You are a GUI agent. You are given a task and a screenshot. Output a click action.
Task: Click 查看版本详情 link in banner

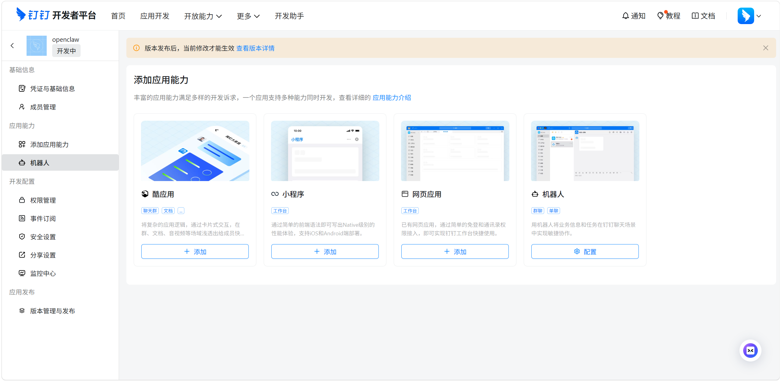point(255,48)
